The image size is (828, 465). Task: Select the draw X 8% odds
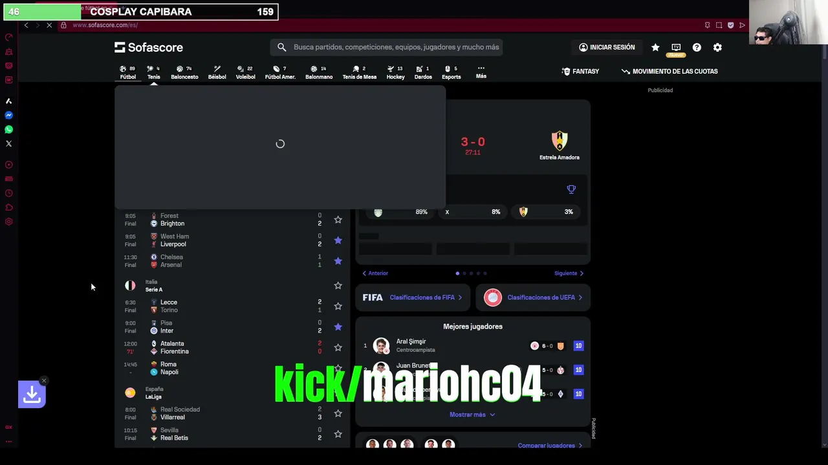[473, 212]
